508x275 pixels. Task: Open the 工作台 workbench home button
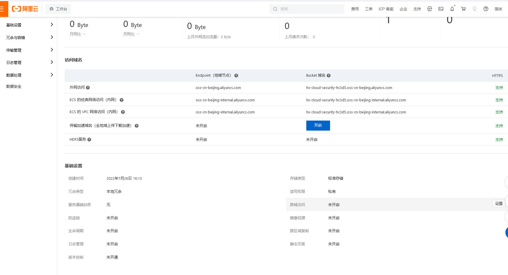click(58, 9)
